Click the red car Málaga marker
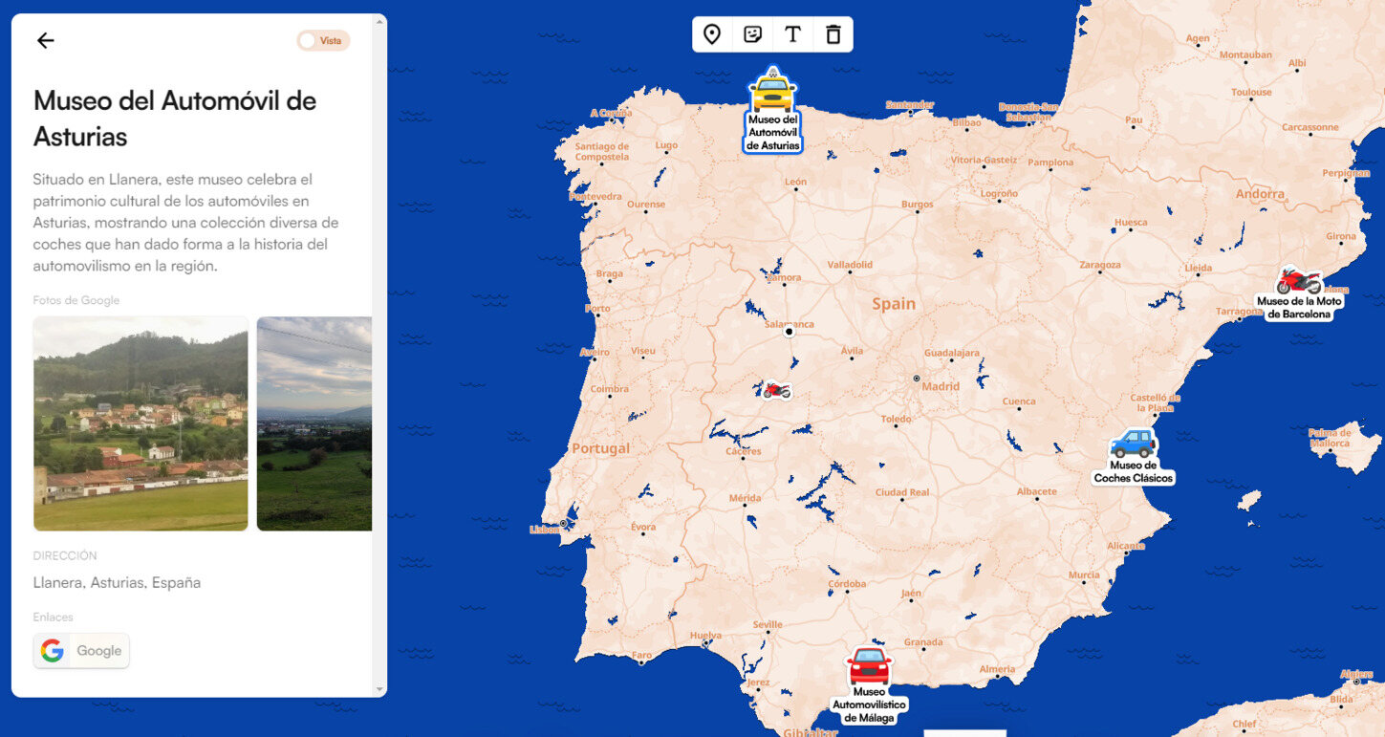This screenshot has width=1385, height=737. 869,665
